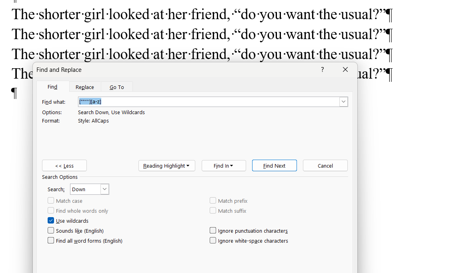This screenshot has width=455, height=273.
Task: Click the empty paragraph mark below the text
Action: click(x=14, y=93)
